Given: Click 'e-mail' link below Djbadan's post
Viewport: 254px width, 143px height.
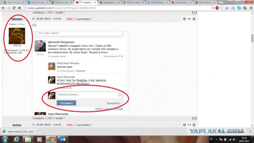Looking at the screenshot, I should [59, 118].
